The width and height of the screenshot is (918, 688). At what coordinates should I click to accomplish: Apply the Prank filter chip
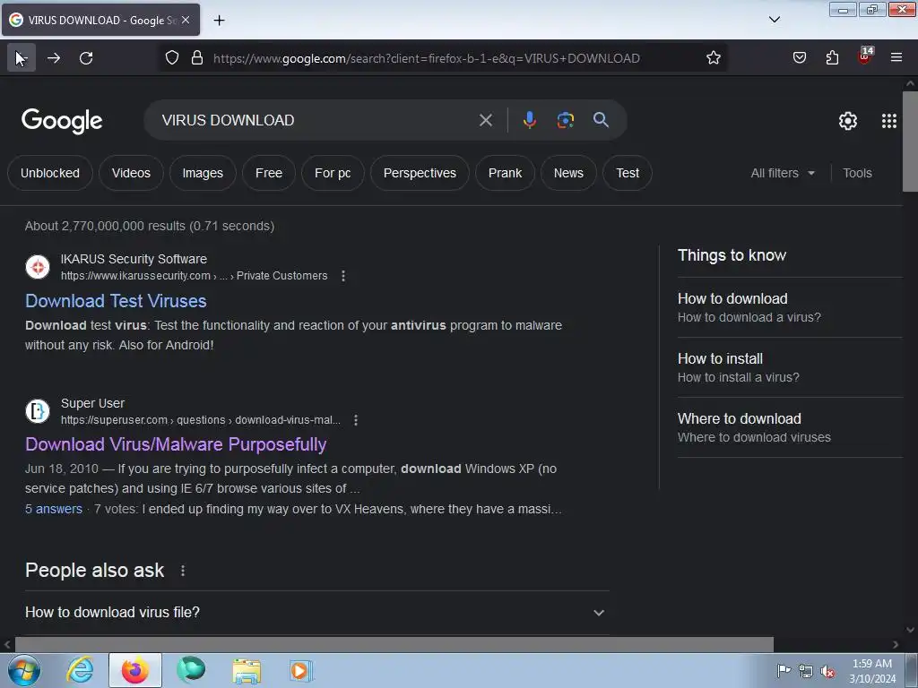[506, 173]
